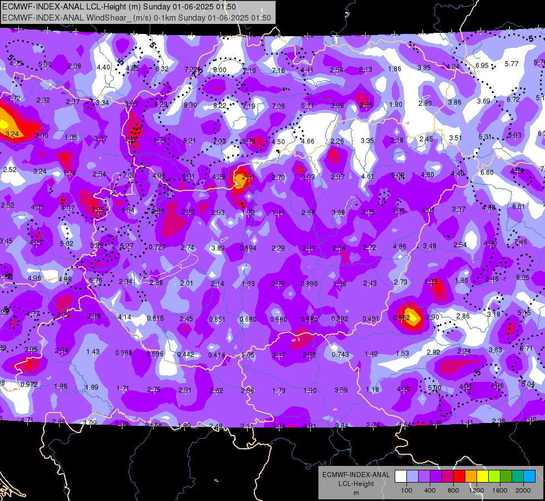Image resolution: width=545 pixels, height=501 pixels.
Task: Click the light lavender legend swatch
Action: point(413,477)
